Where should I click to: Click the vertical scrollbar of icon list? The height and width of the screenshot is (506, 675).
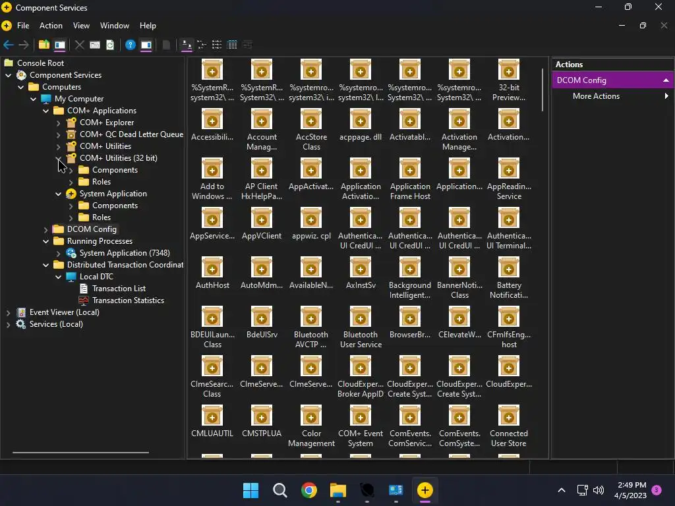coord(543,90)
